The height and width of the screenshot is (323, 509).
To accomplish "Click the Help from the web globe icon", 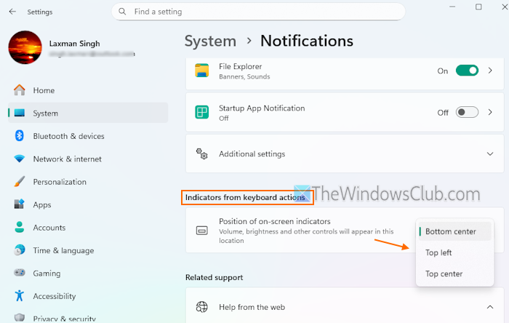I will (x=202, y=307).
